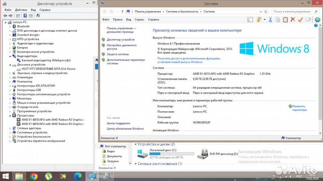
Task: Open Сервис menu in System window
Action: (139, 20)
